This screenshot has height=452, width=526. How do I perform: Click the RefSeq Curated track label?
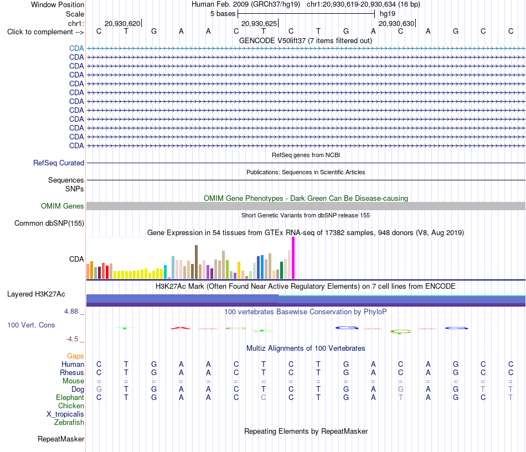pos(59,163)
